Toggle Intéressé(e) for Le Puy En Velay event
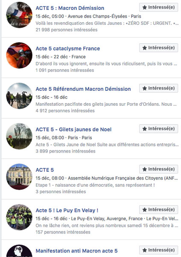Screen dimensions: 181x257 click(158, 209)
